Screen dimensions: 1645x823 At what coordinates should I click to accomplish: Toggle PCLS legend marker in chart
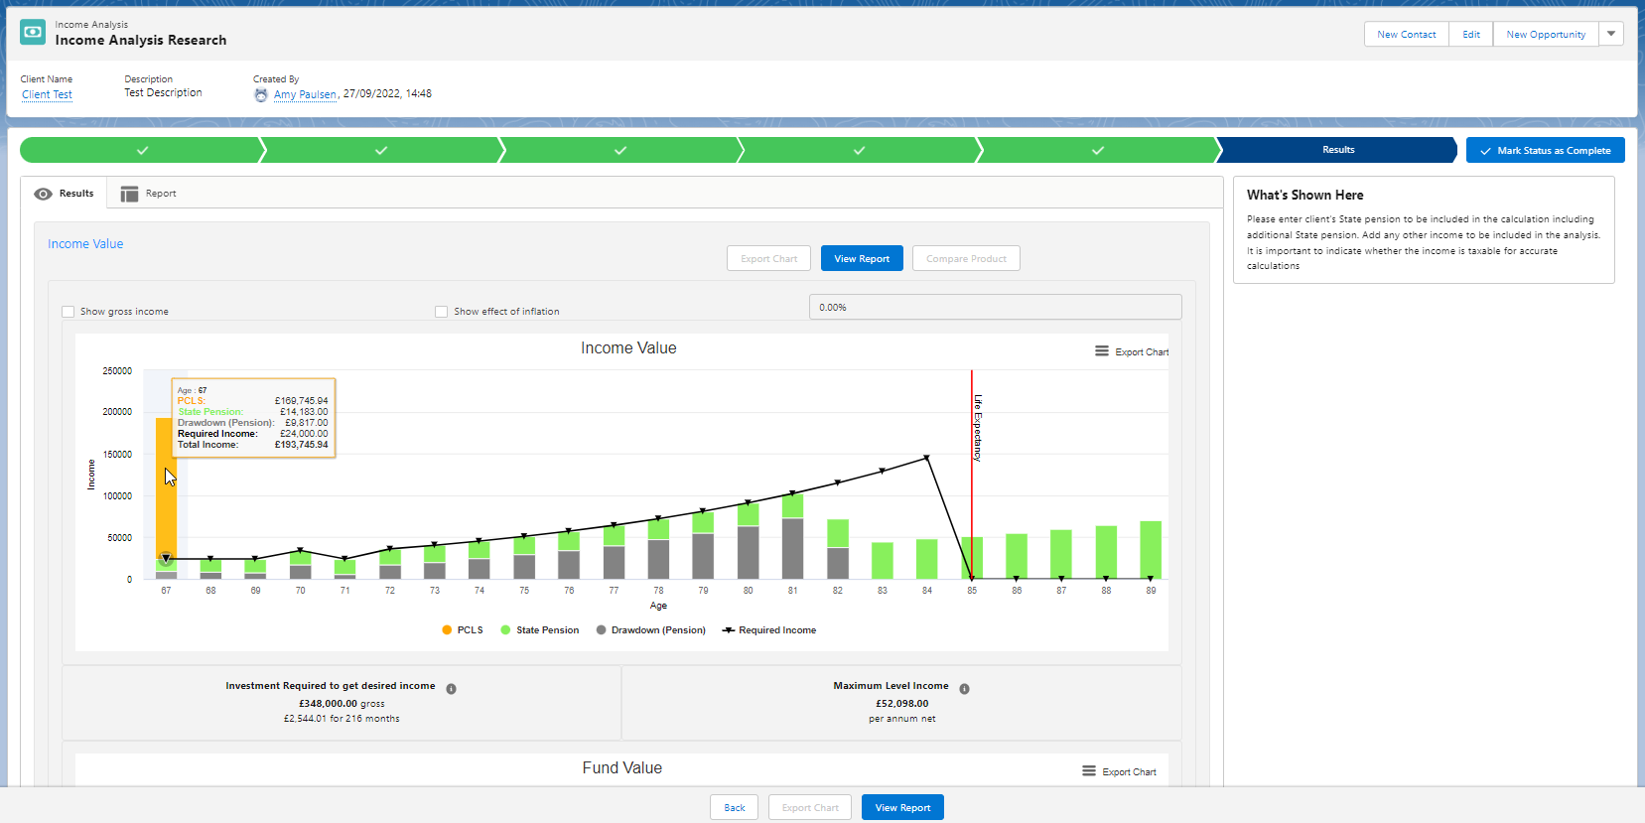point(447,630)
